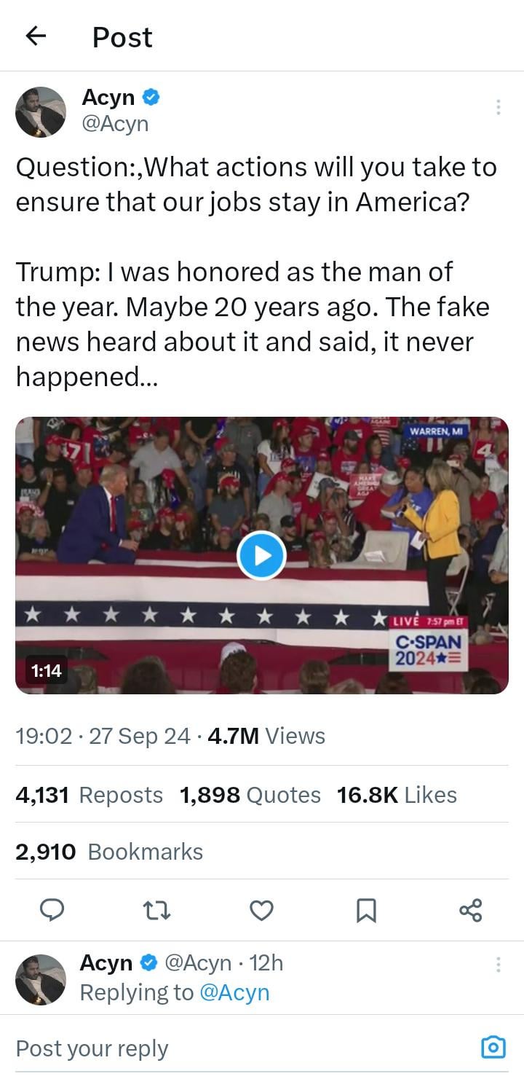
Task: Tap the camera icon in reply bar
Action: pyautogui.click(x=493, y=1048)
